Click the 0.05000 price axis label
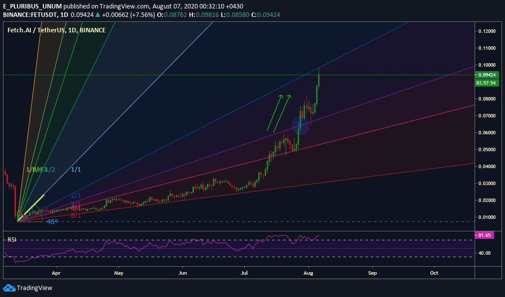The width and height of the screenshot is (505, 297). 487,149
